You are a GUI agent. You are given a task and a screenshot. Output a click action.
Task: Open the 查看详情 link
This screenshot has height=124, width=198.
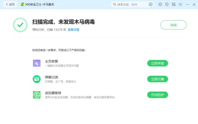(x=73, y=30)
